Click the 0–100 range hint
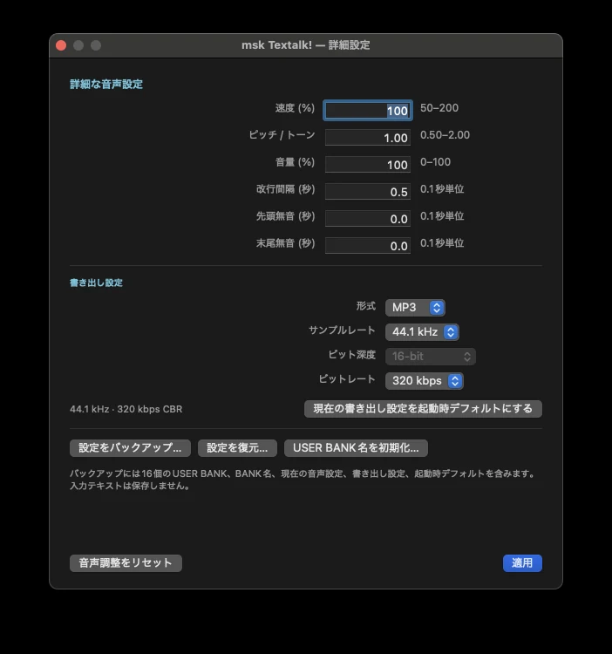 pyautogui.click(x=435, y=162)
